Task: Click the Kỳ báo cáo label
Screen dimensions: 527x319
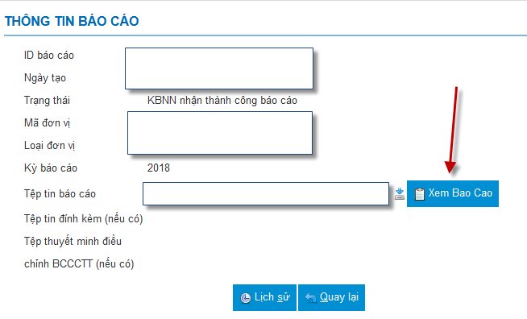Action: click(x=51, y=168)
